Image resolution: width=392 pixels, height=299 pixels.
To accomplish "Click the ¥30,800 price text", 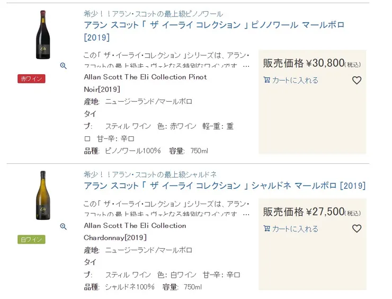I will point(325,64).
